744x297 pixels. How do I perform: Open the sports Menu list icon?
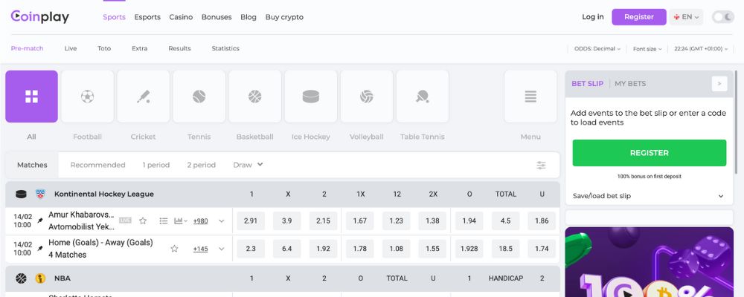(530, 97)
